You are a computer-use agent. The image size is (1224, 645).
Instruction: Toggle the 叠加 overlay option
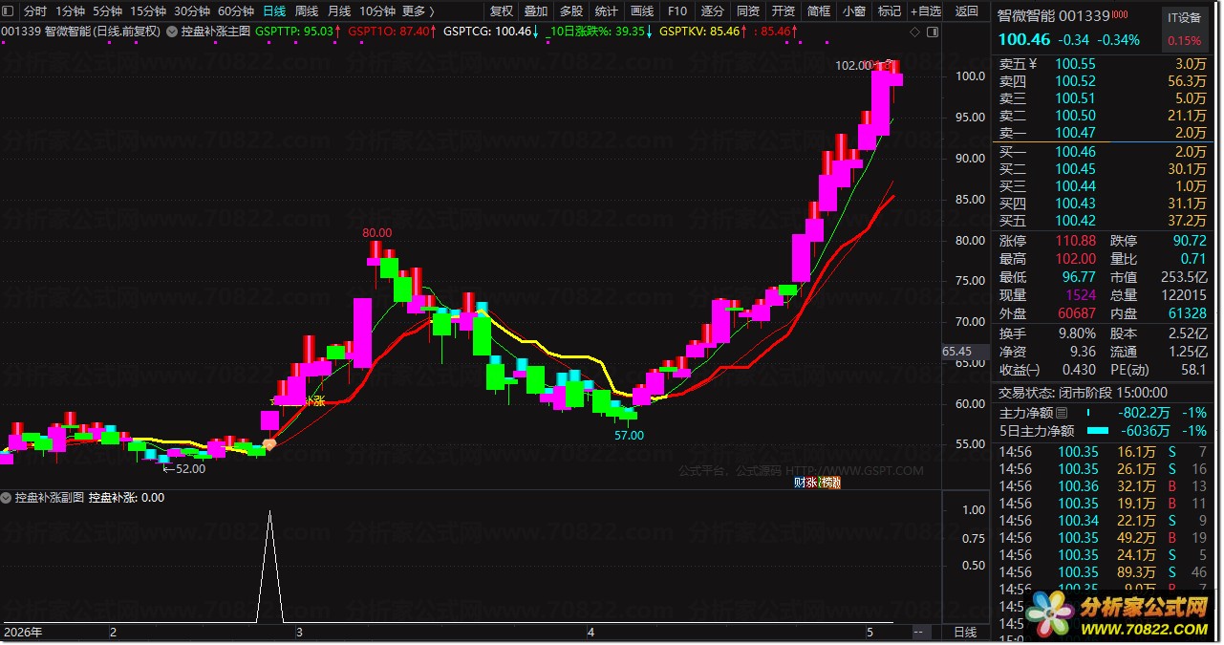tap(536, 11)
